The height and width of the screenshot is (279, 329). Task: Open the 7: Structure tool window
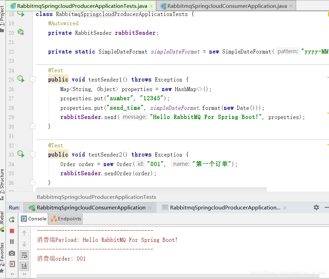(x=2, y=184)
